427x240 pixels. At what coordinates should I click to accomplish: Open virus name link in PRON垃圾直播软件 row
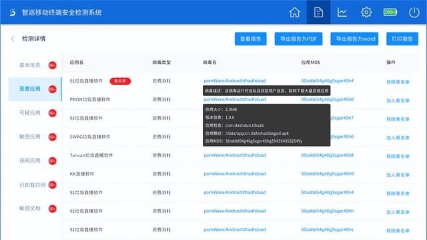coord(235,99)
